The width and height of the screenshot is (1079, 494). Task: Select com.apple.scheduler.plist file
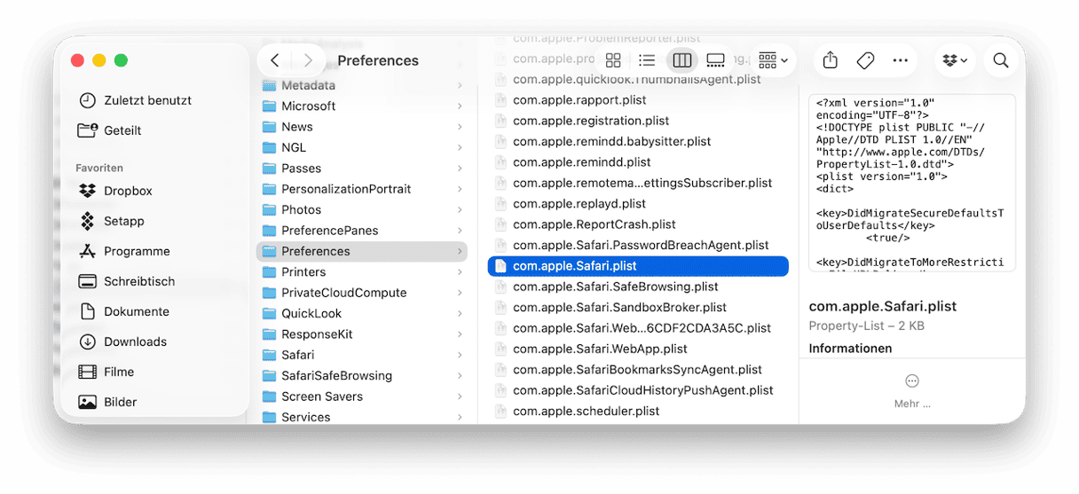point(638,412)
